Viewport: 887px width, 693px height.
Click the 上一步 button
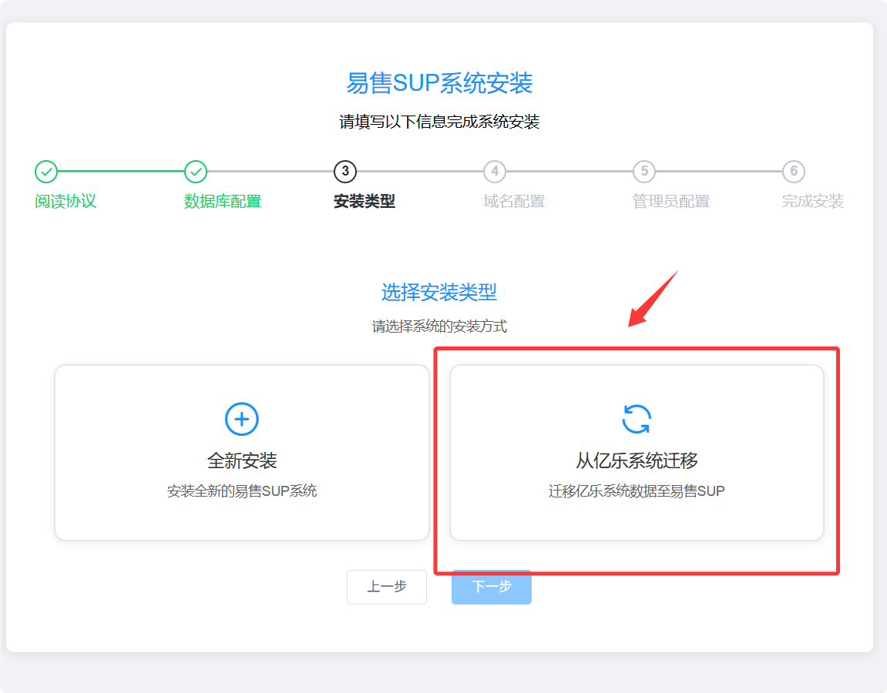pyautogui.click(x=387, y=587)
